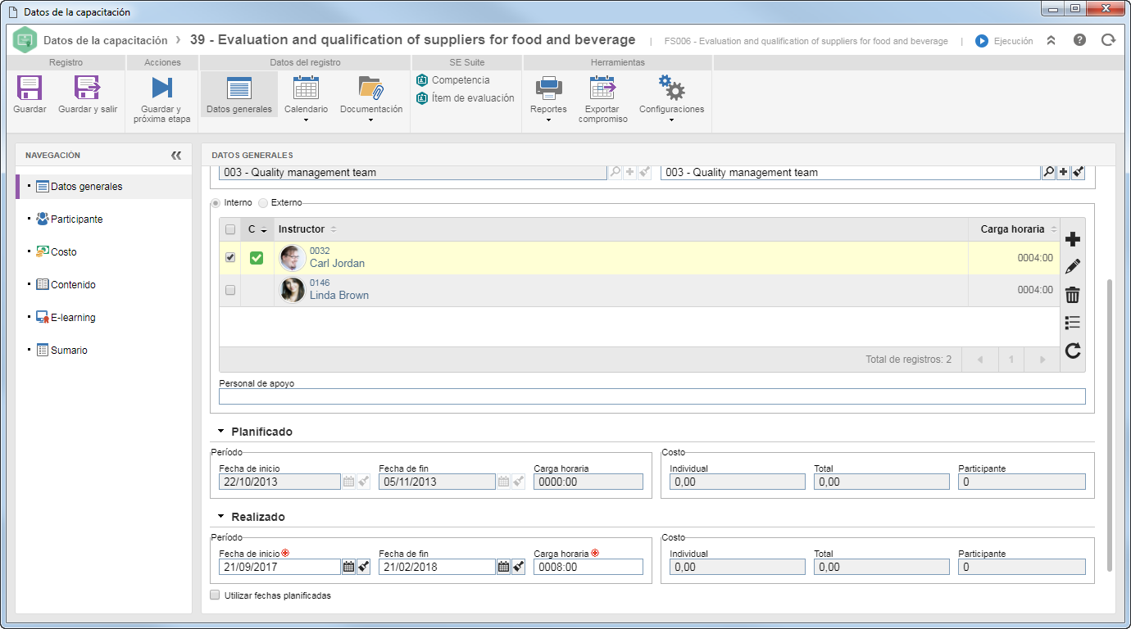Viewport: 1131px width, 629px height.
Task: Click the Guardar save icon
Action: pos(30,88)
